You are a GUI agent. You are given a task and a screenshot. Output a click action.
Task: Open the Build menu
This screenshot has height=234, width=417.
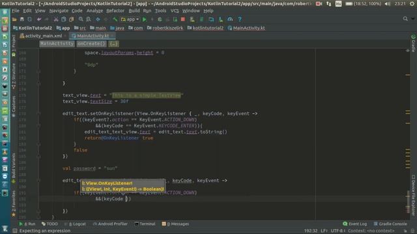(134, 11)
